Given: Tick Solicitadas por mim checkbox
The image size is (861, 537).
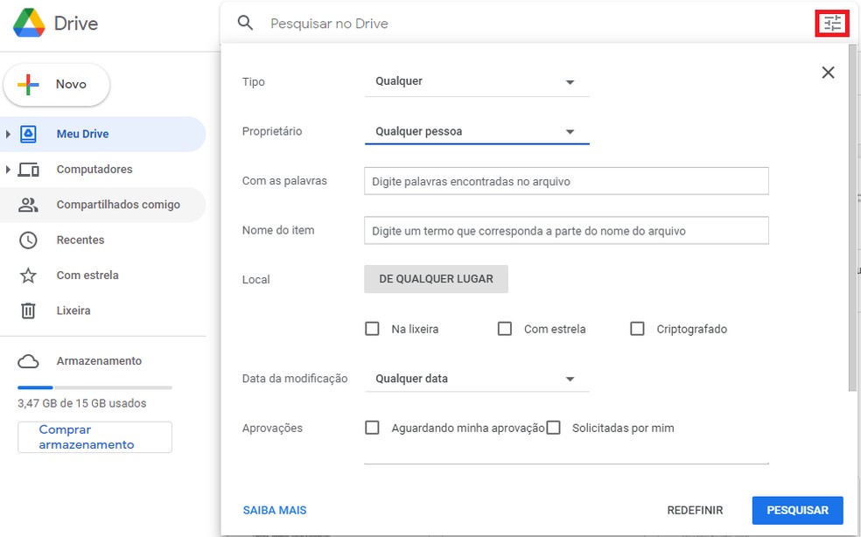Looking at the screenshot, I should (x=554, y=428).
